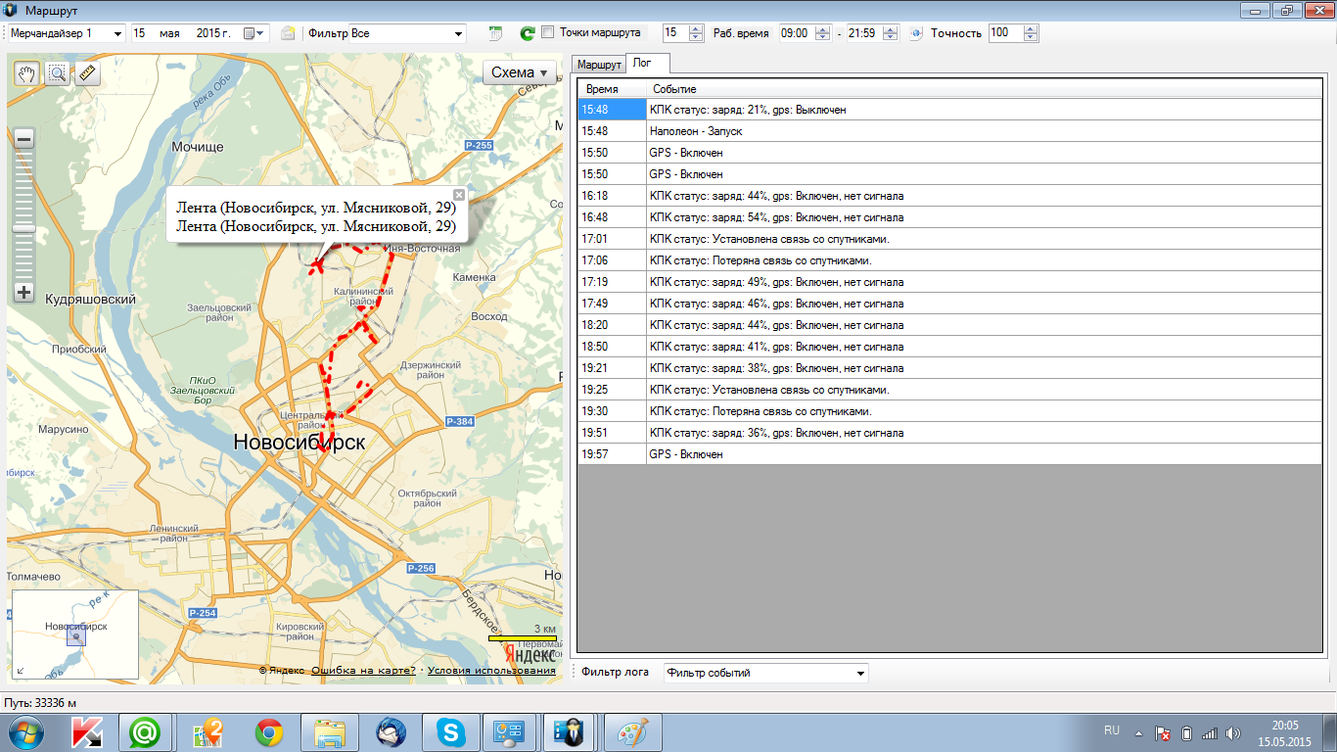Select the 19:25 Установлена связь row
1337x752 pixels.
[949, 390]
